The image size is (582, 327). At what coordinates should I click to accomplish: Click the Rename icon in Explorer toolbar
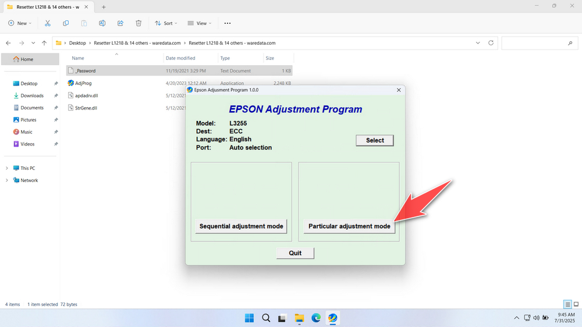coord(102,23)
